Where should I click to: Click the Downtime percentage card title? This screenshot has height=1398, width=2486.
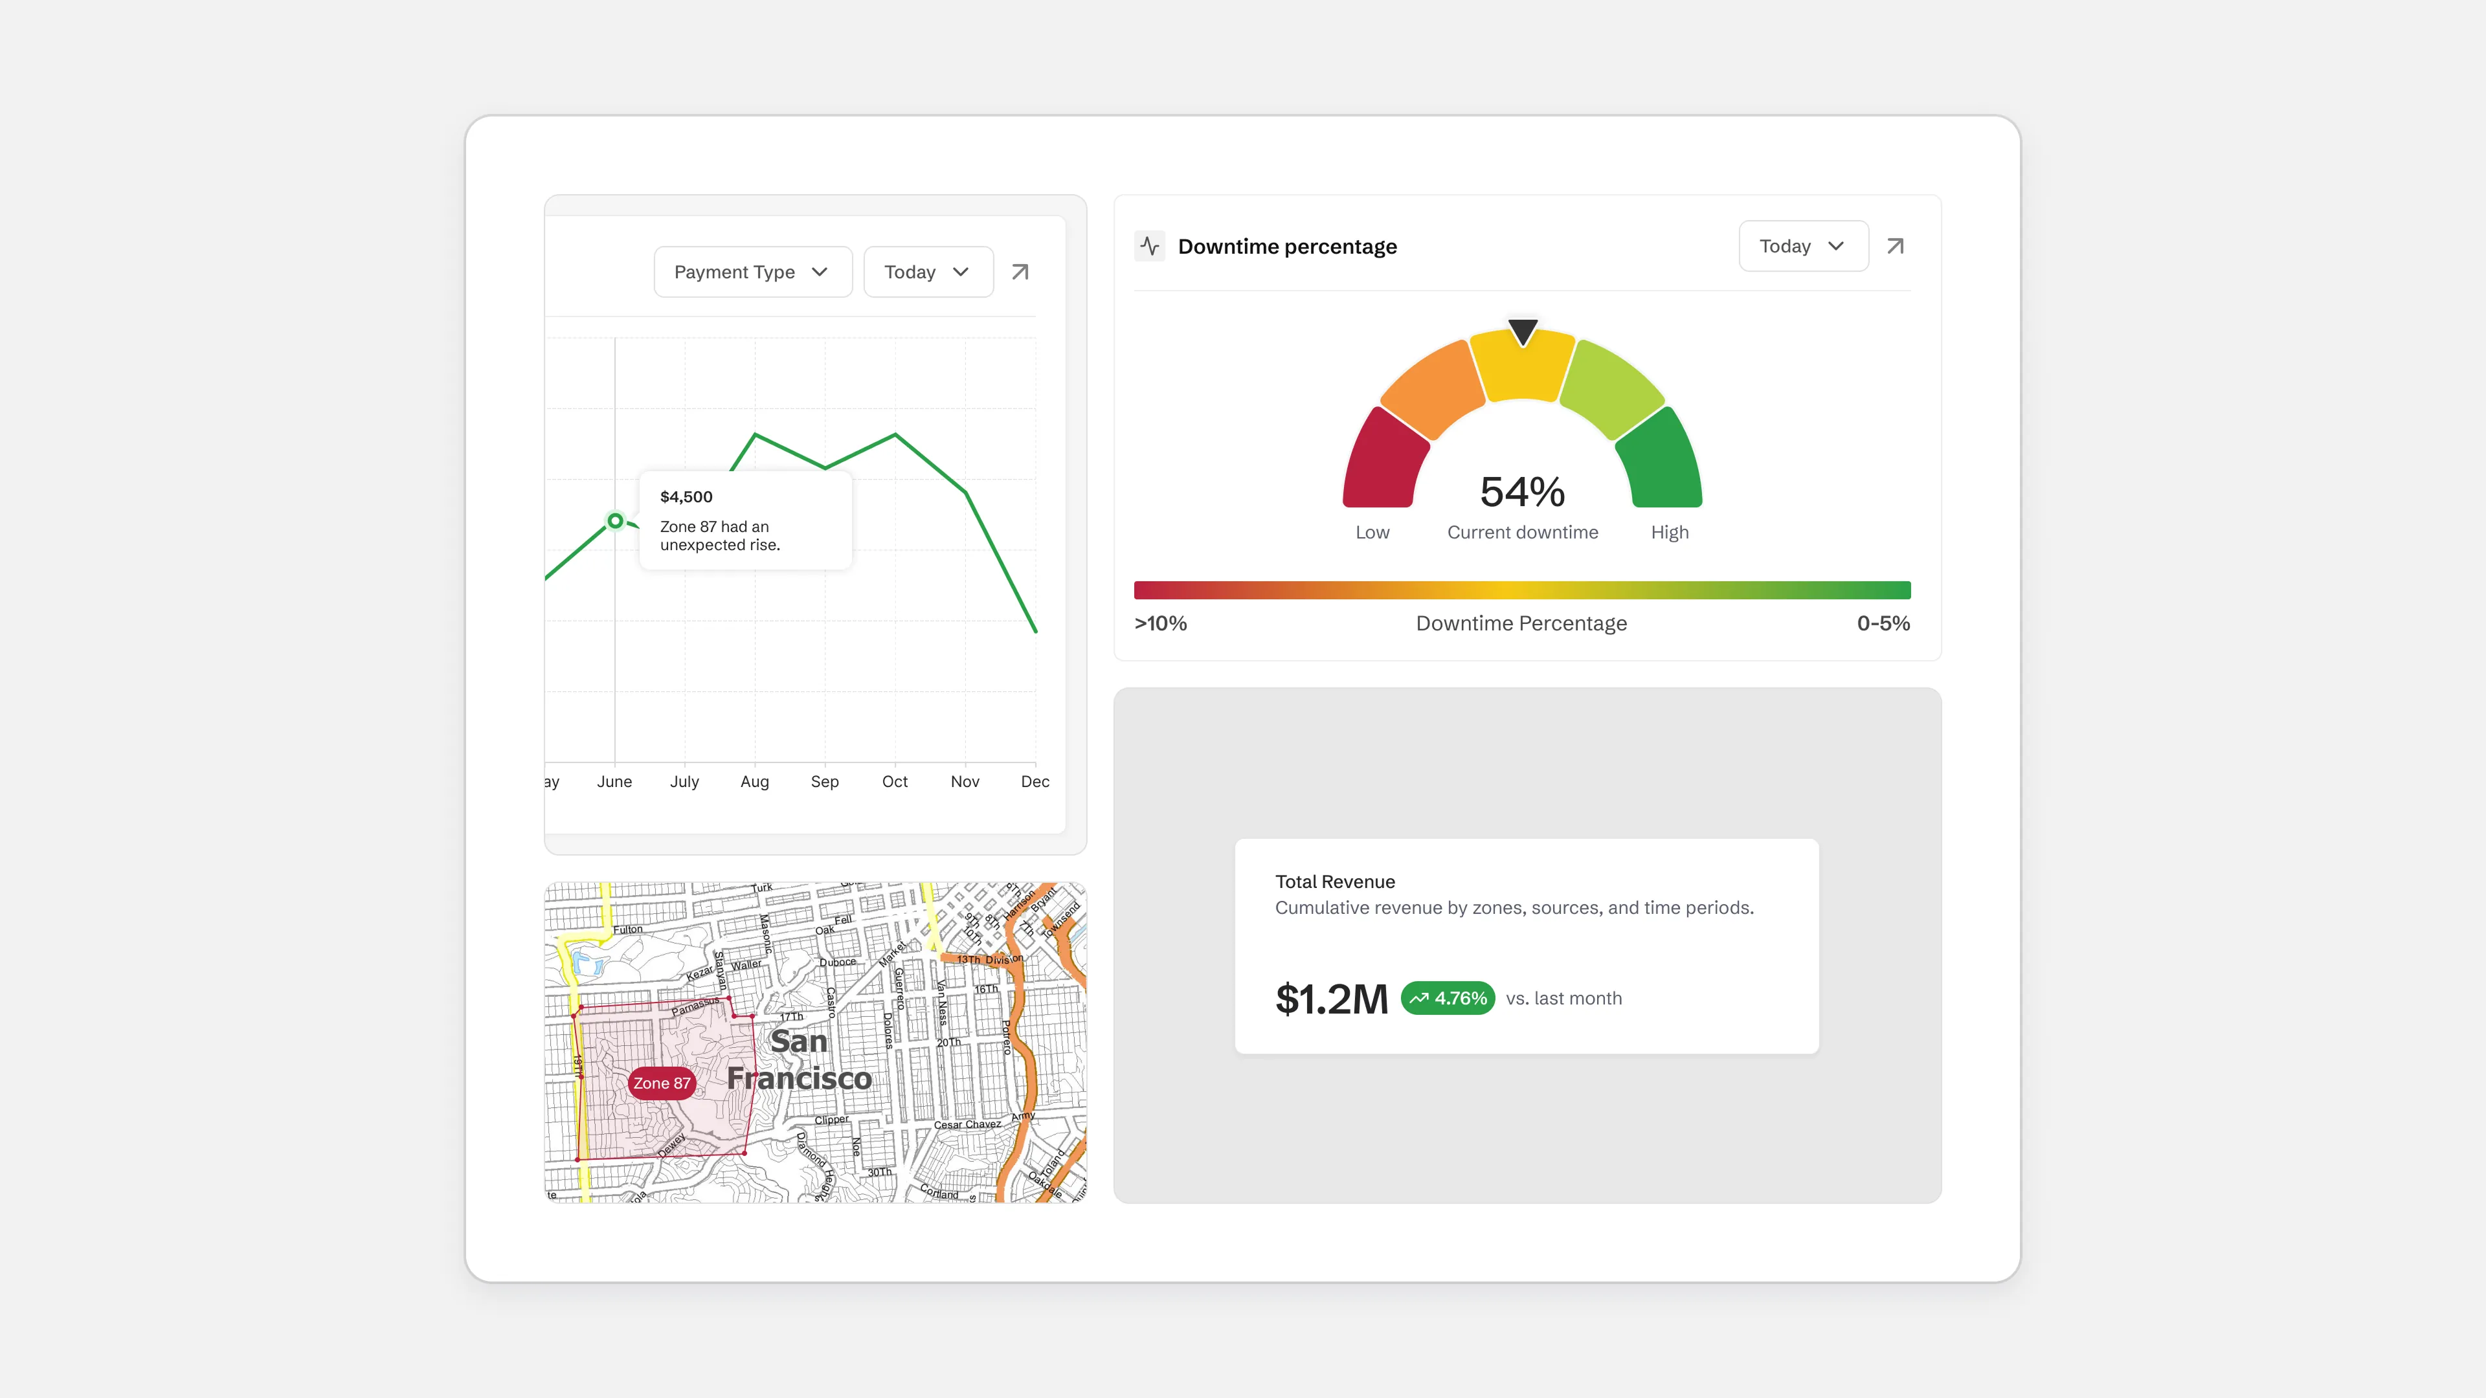coord(1288,246)
